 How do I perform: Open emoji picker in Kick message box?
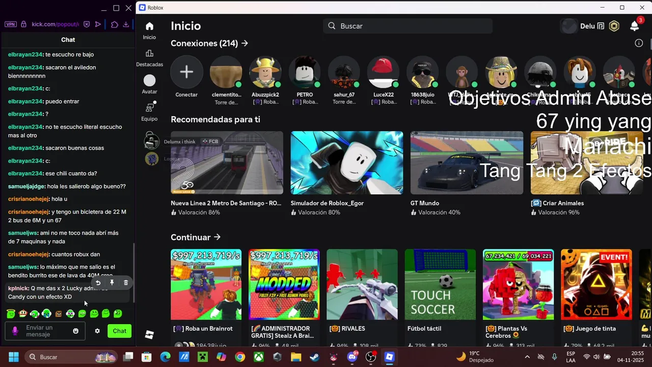(x=76, y=331)
